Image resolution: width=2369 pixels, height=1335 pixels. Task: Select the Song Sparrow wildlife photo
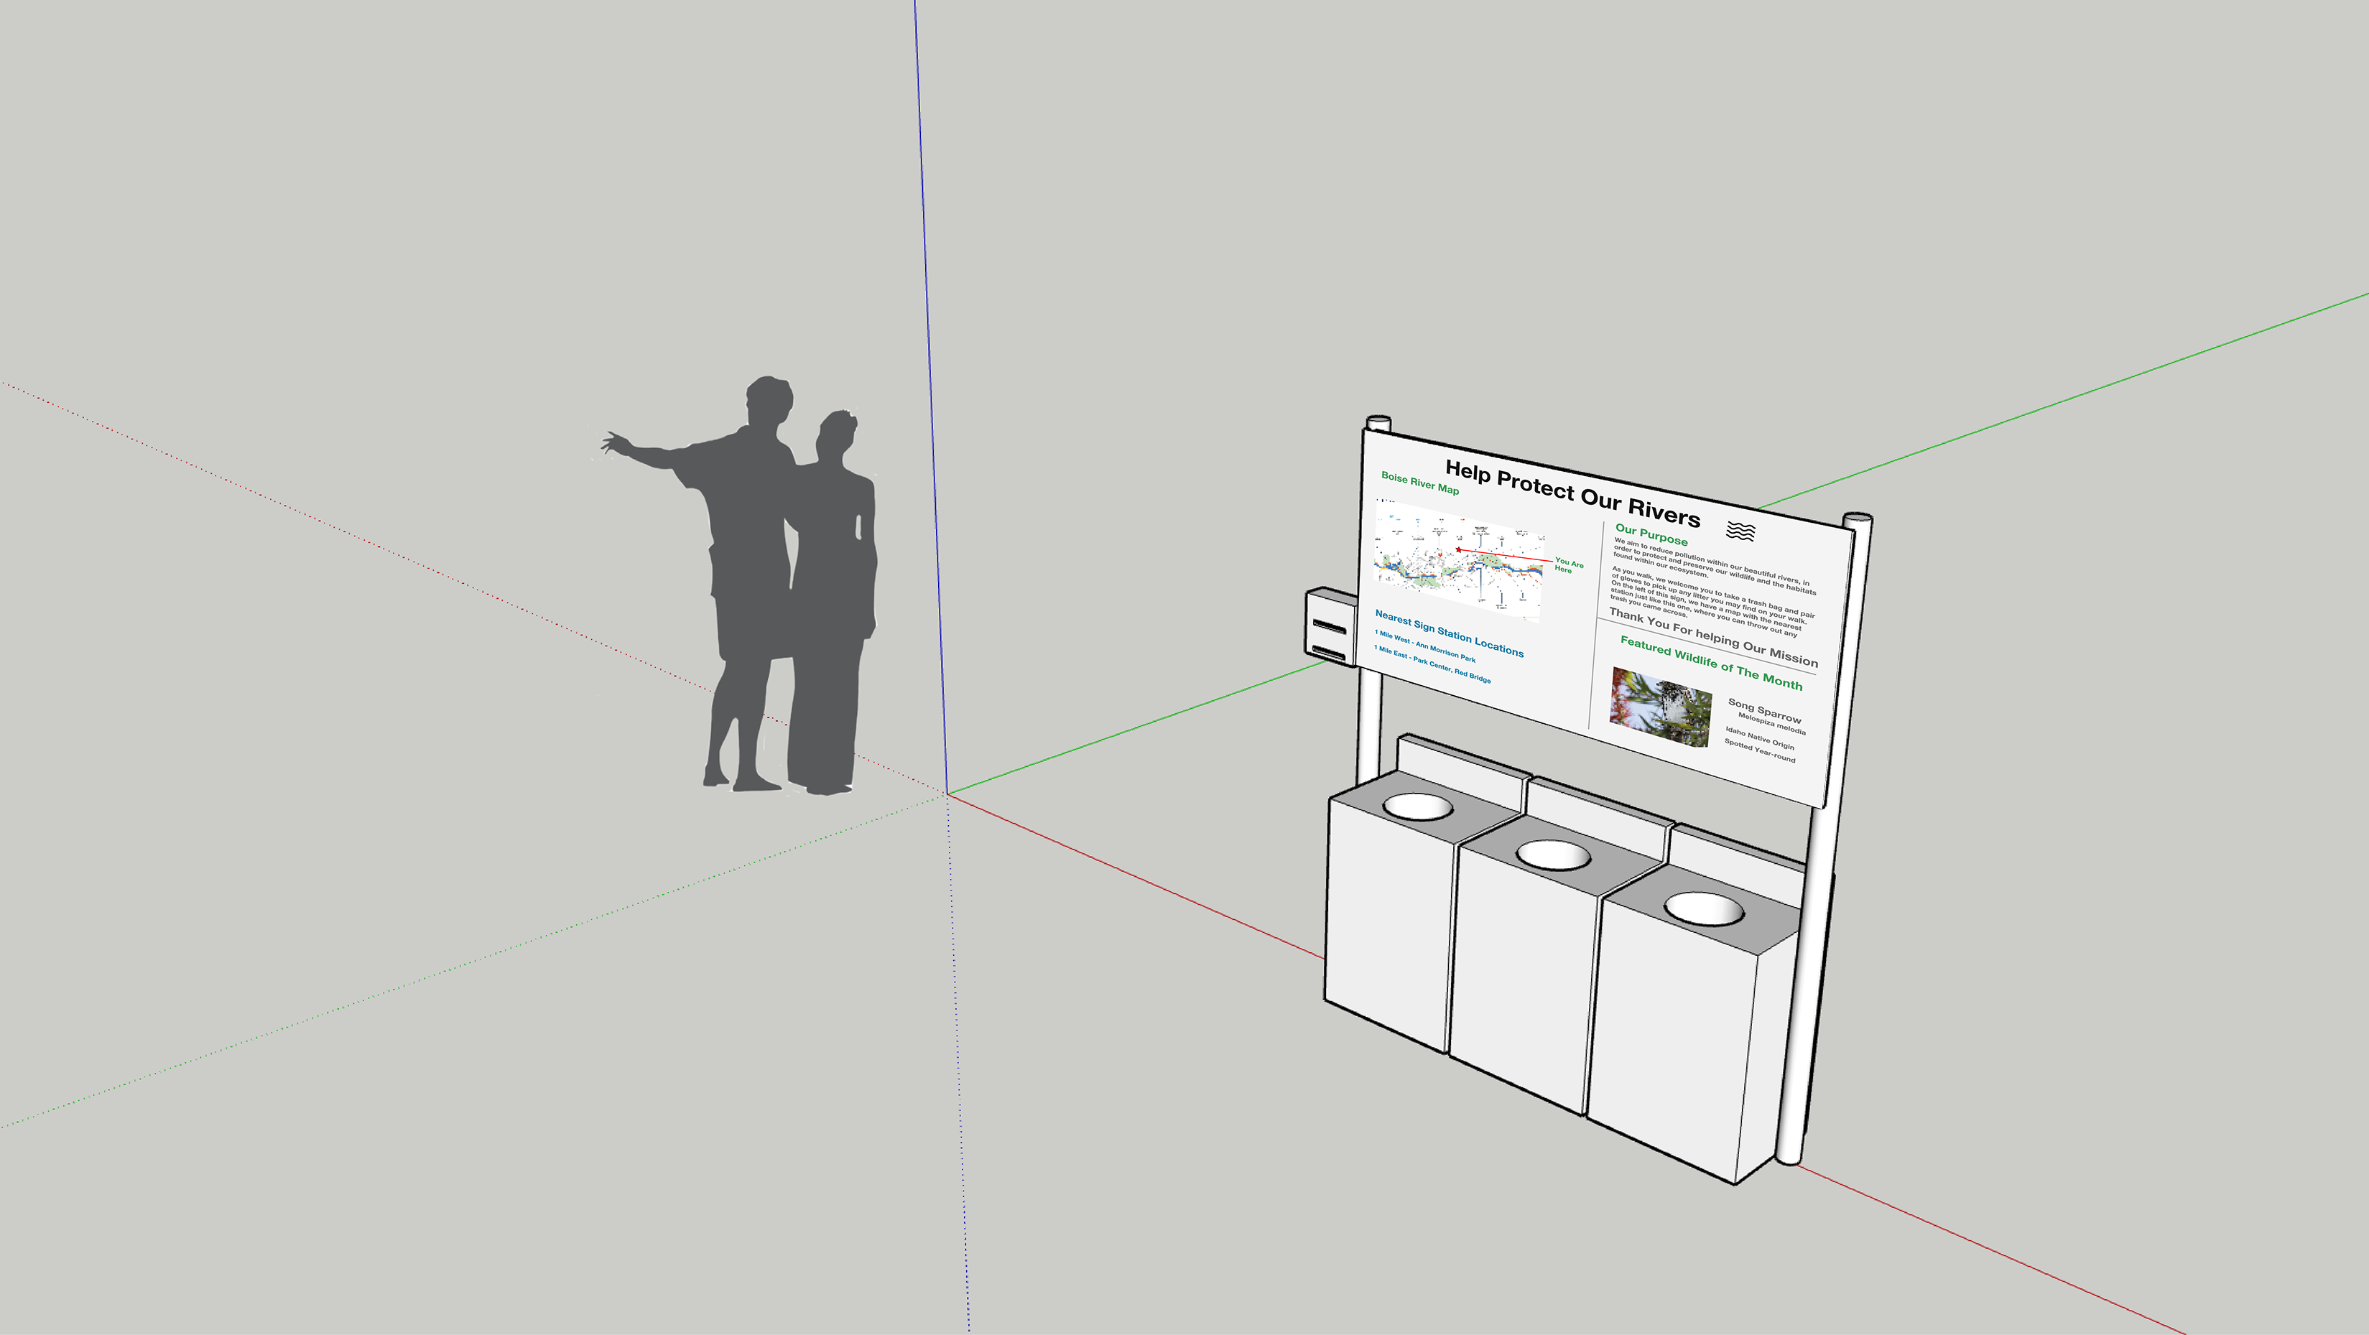tap(1661, 708)
